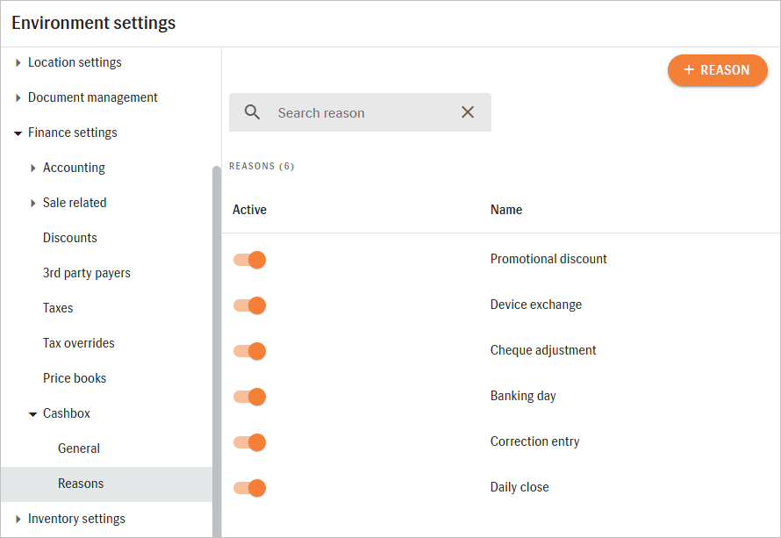Clear search with the X icon

pos(467,112)
